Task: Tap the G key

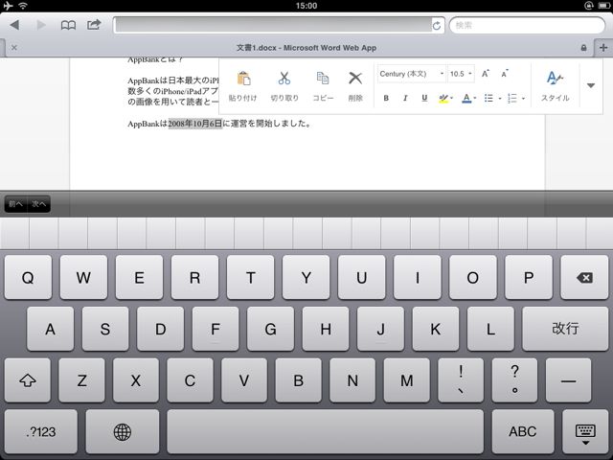Action: click(x=270, y=329)
